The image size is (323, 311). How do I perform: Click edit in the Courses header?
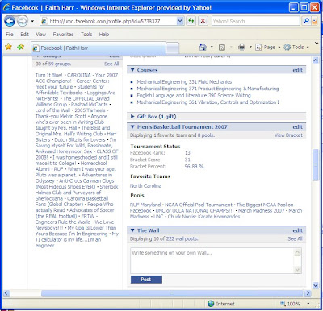(x=297, y=70)
